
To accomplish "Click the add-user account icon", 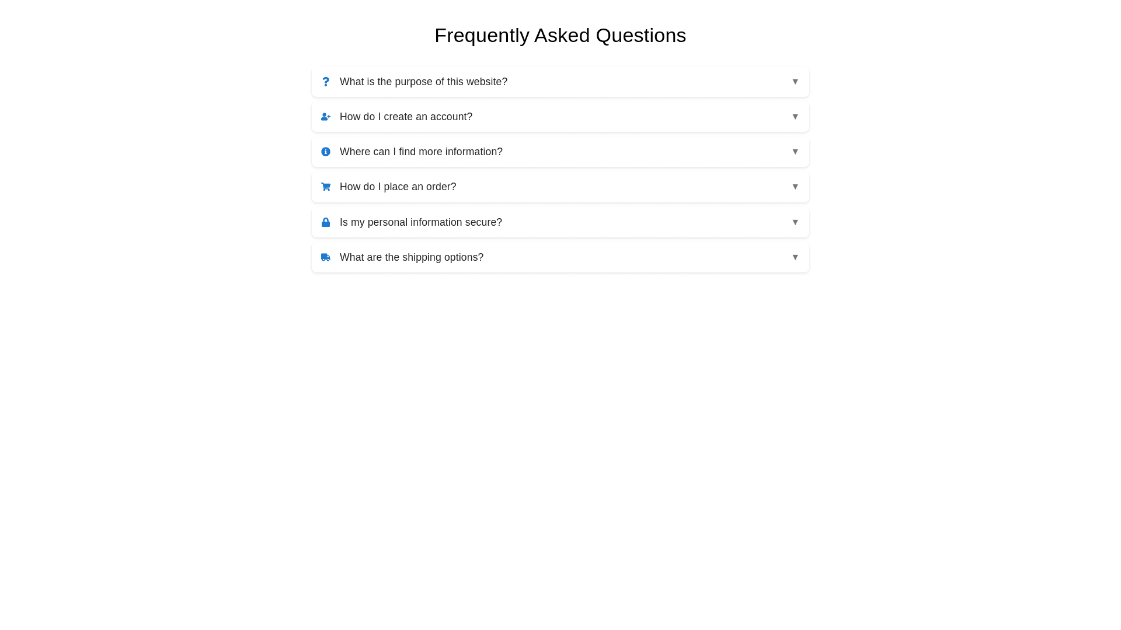I will coord(326,117).
